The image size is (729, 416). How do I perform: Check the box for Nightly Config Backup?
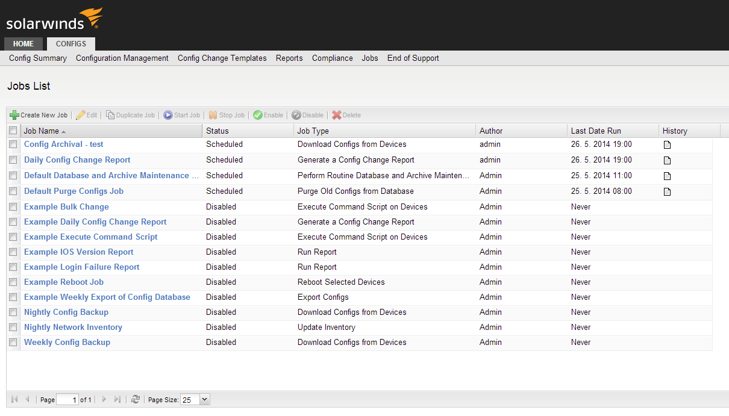(x=13, y=312)
